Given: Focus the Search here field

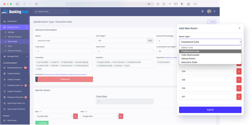Looking at the screenshot, I should (51, 11).
